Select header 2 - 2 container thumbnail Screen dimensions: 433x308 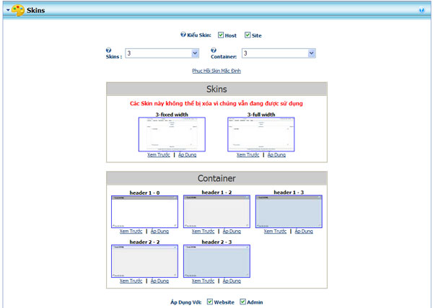[x=145, y=261]
